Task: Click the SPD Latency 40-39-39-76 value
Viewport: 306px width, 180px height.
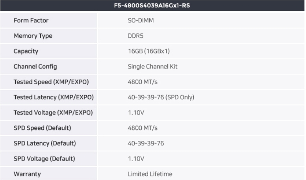Action: 146,143
